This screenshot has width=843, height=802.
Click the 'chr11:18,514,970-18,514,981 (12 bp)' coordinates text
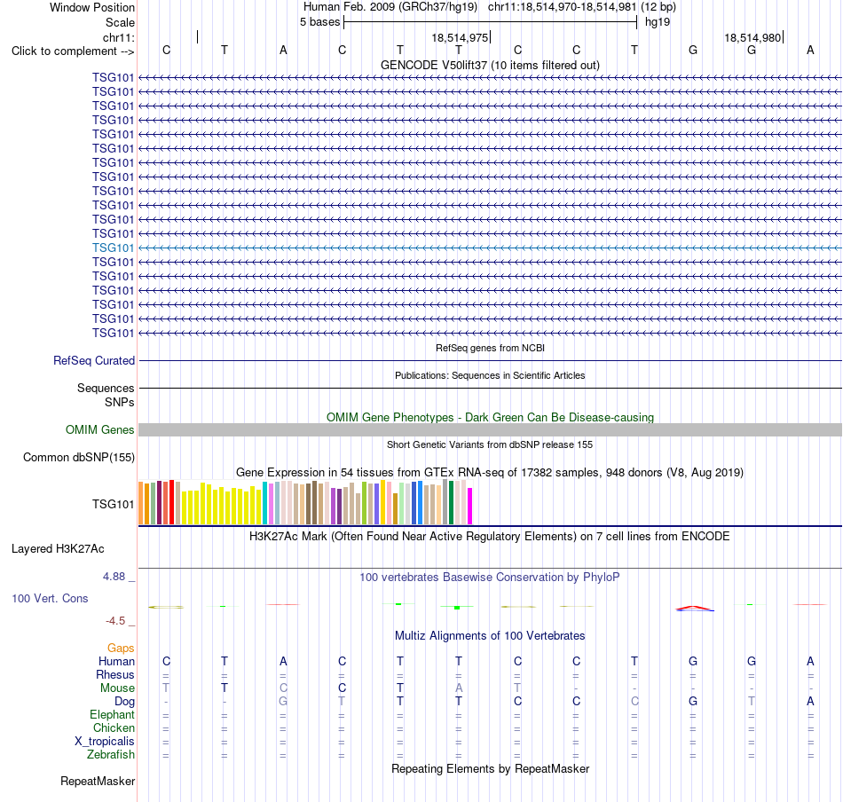tap(582, 7)
